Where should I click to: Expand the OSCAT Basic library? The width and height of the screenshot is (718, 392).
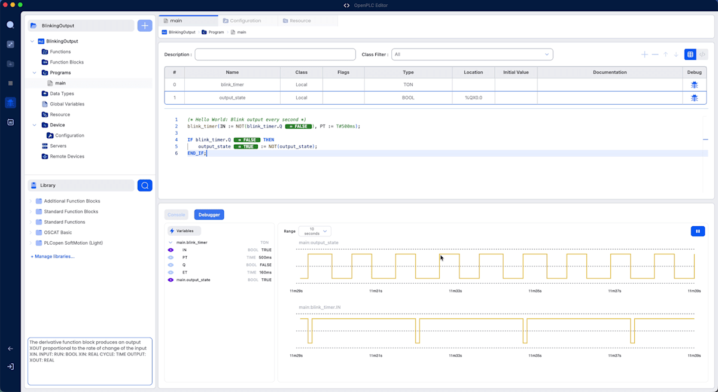(x=31, y=233)
